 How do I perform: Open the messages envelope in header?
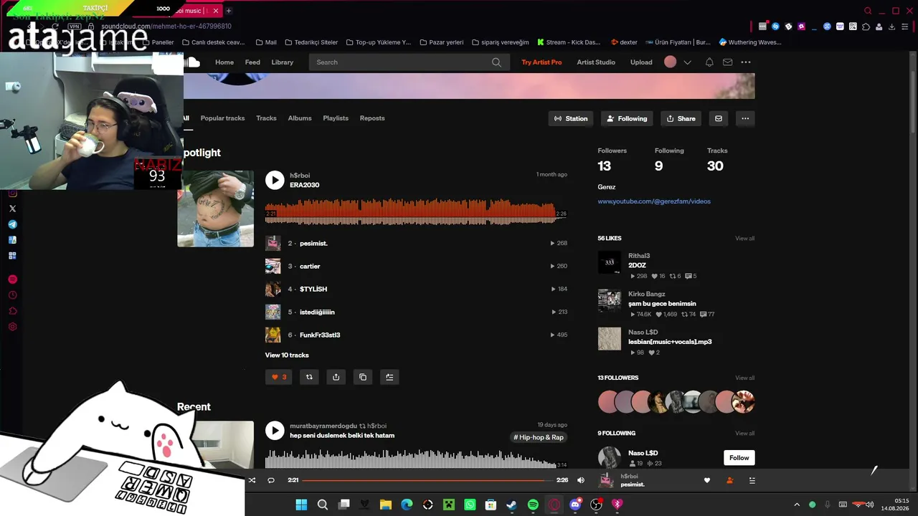tap(727, 62)
